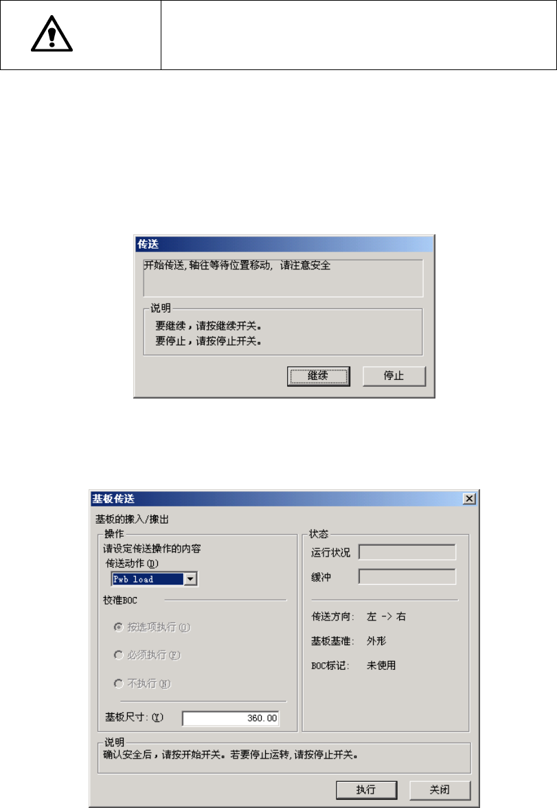This screenshot has height=808, width=557.
Task: Click the warning triangle icon
Action: (52, 34)
